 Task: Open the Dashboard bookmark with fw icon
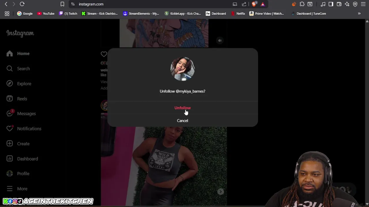[x=216, y=14]
